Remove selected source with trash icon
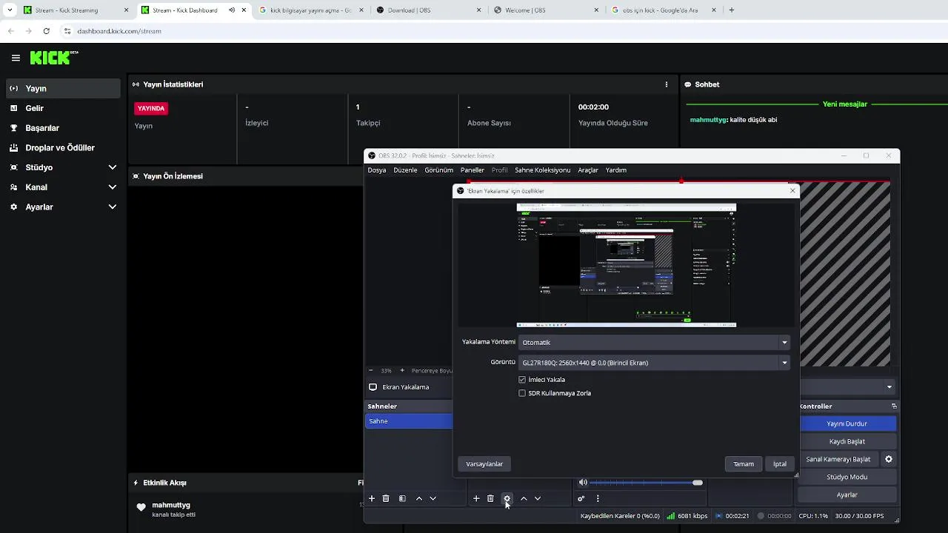The width and height of the screenshot is (948, 533). (x=490, y=499)
